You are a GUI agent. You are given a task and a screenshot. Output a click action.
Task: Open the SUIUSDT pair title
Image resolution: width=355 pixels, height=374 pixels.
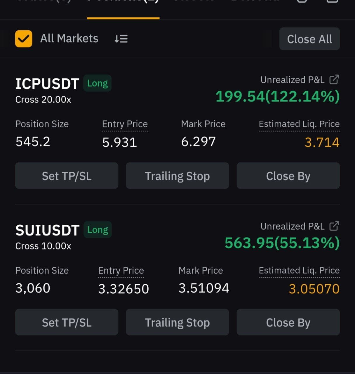coord(47,230)
